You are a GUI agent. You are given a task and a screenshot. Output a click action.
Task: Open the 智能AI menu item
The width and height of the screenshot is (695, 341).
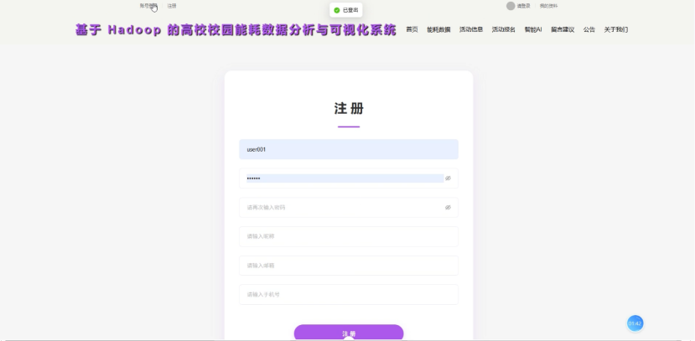point(532,29)
